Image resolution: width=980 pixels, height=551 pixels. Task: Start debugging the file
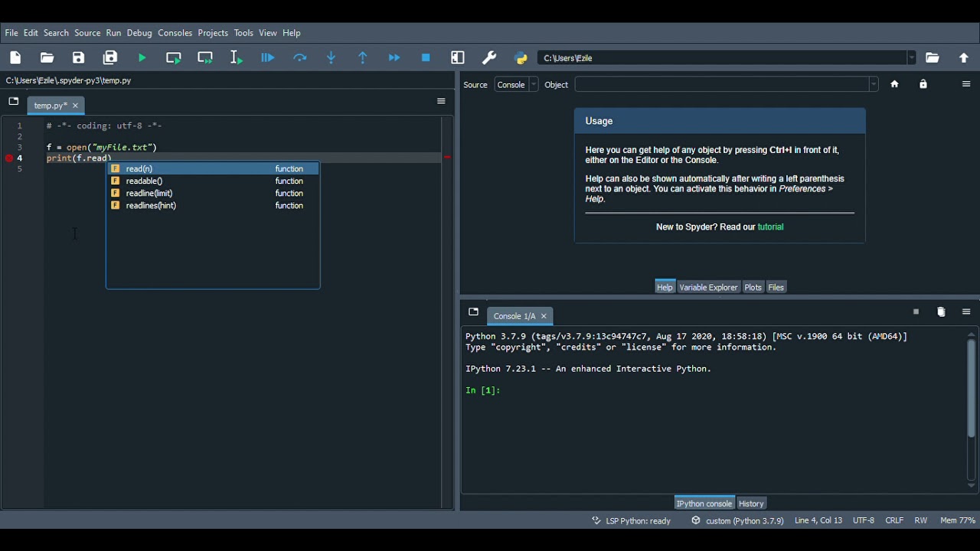click(x=268, y=58)
